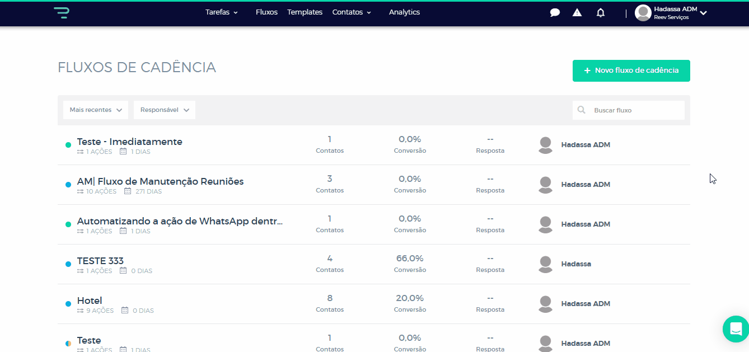Go to Analytics in top navigation
749x352 pixels.
pos(404,12)
